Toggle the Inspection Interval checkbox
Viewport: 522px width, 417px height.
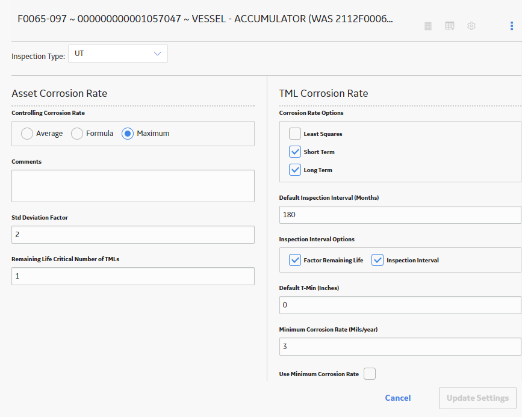point(378,260)
